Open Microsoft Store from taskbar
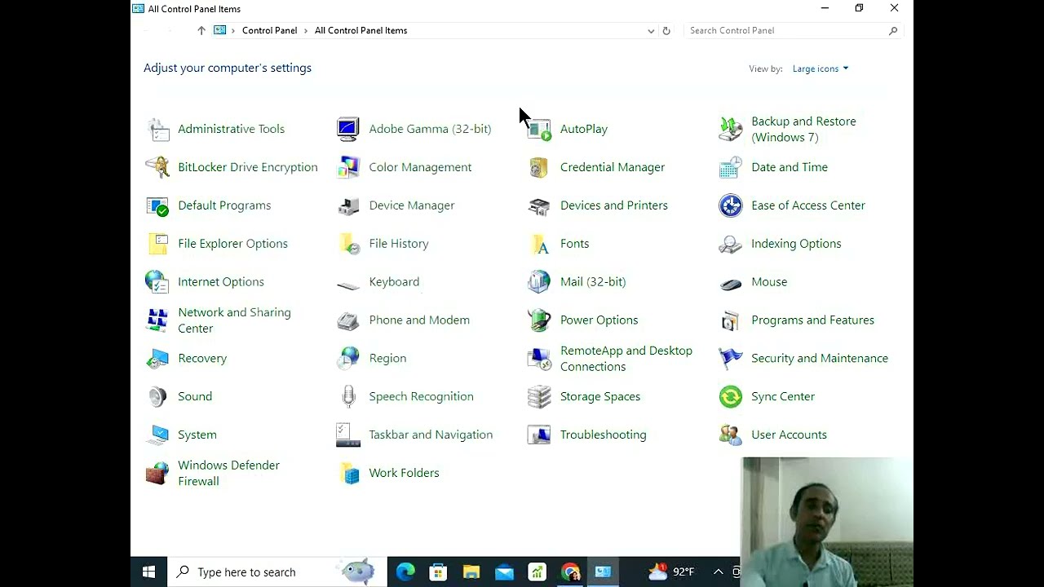This screenshot has height=587, width=1044. [438, 572]
